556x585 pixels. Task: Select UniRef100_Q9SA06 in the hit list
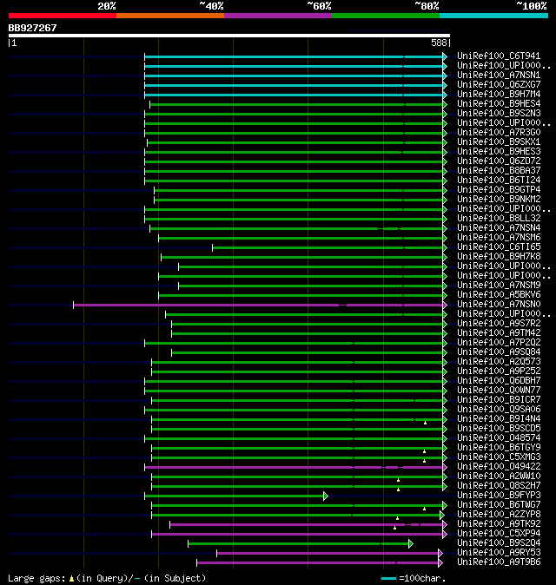pos(499,410)
